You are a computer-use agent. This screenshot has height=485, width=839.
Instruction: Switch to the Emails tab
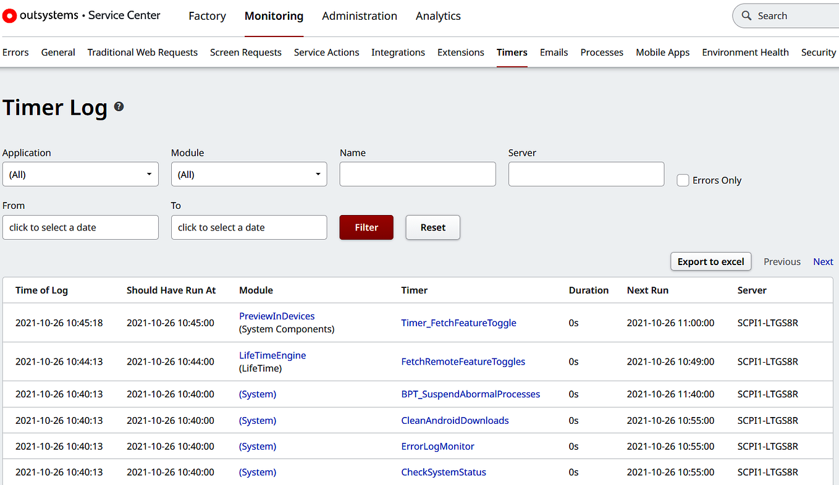coord(554,53)
